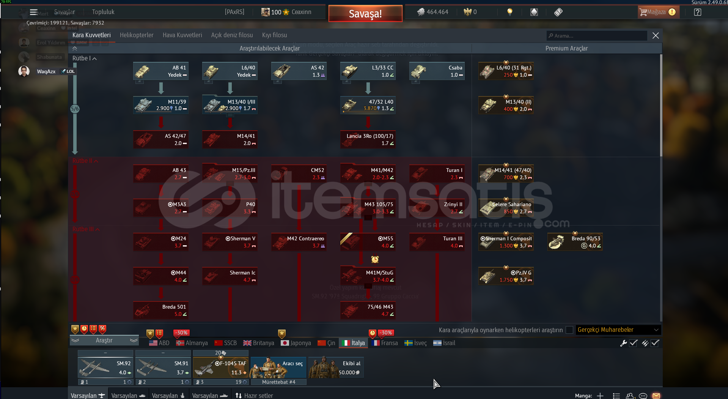Viewport: 728px width, 399px height.
Task: Select the Italy flag icon
Action: coord(346,343)
